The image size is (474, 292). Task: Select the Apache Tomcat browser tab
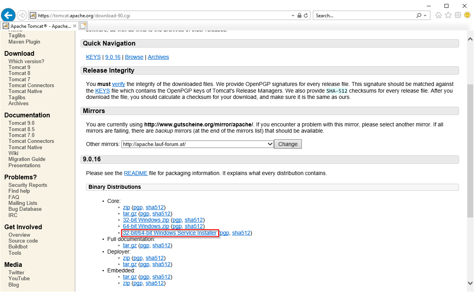coord(40,26)
